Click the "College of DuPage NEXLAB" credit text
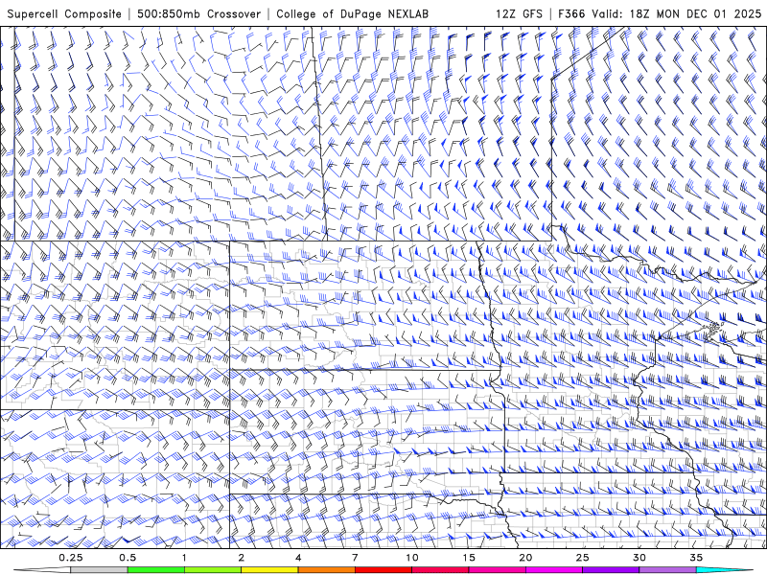Screen dimensions: 767x575 pos(352,13)
